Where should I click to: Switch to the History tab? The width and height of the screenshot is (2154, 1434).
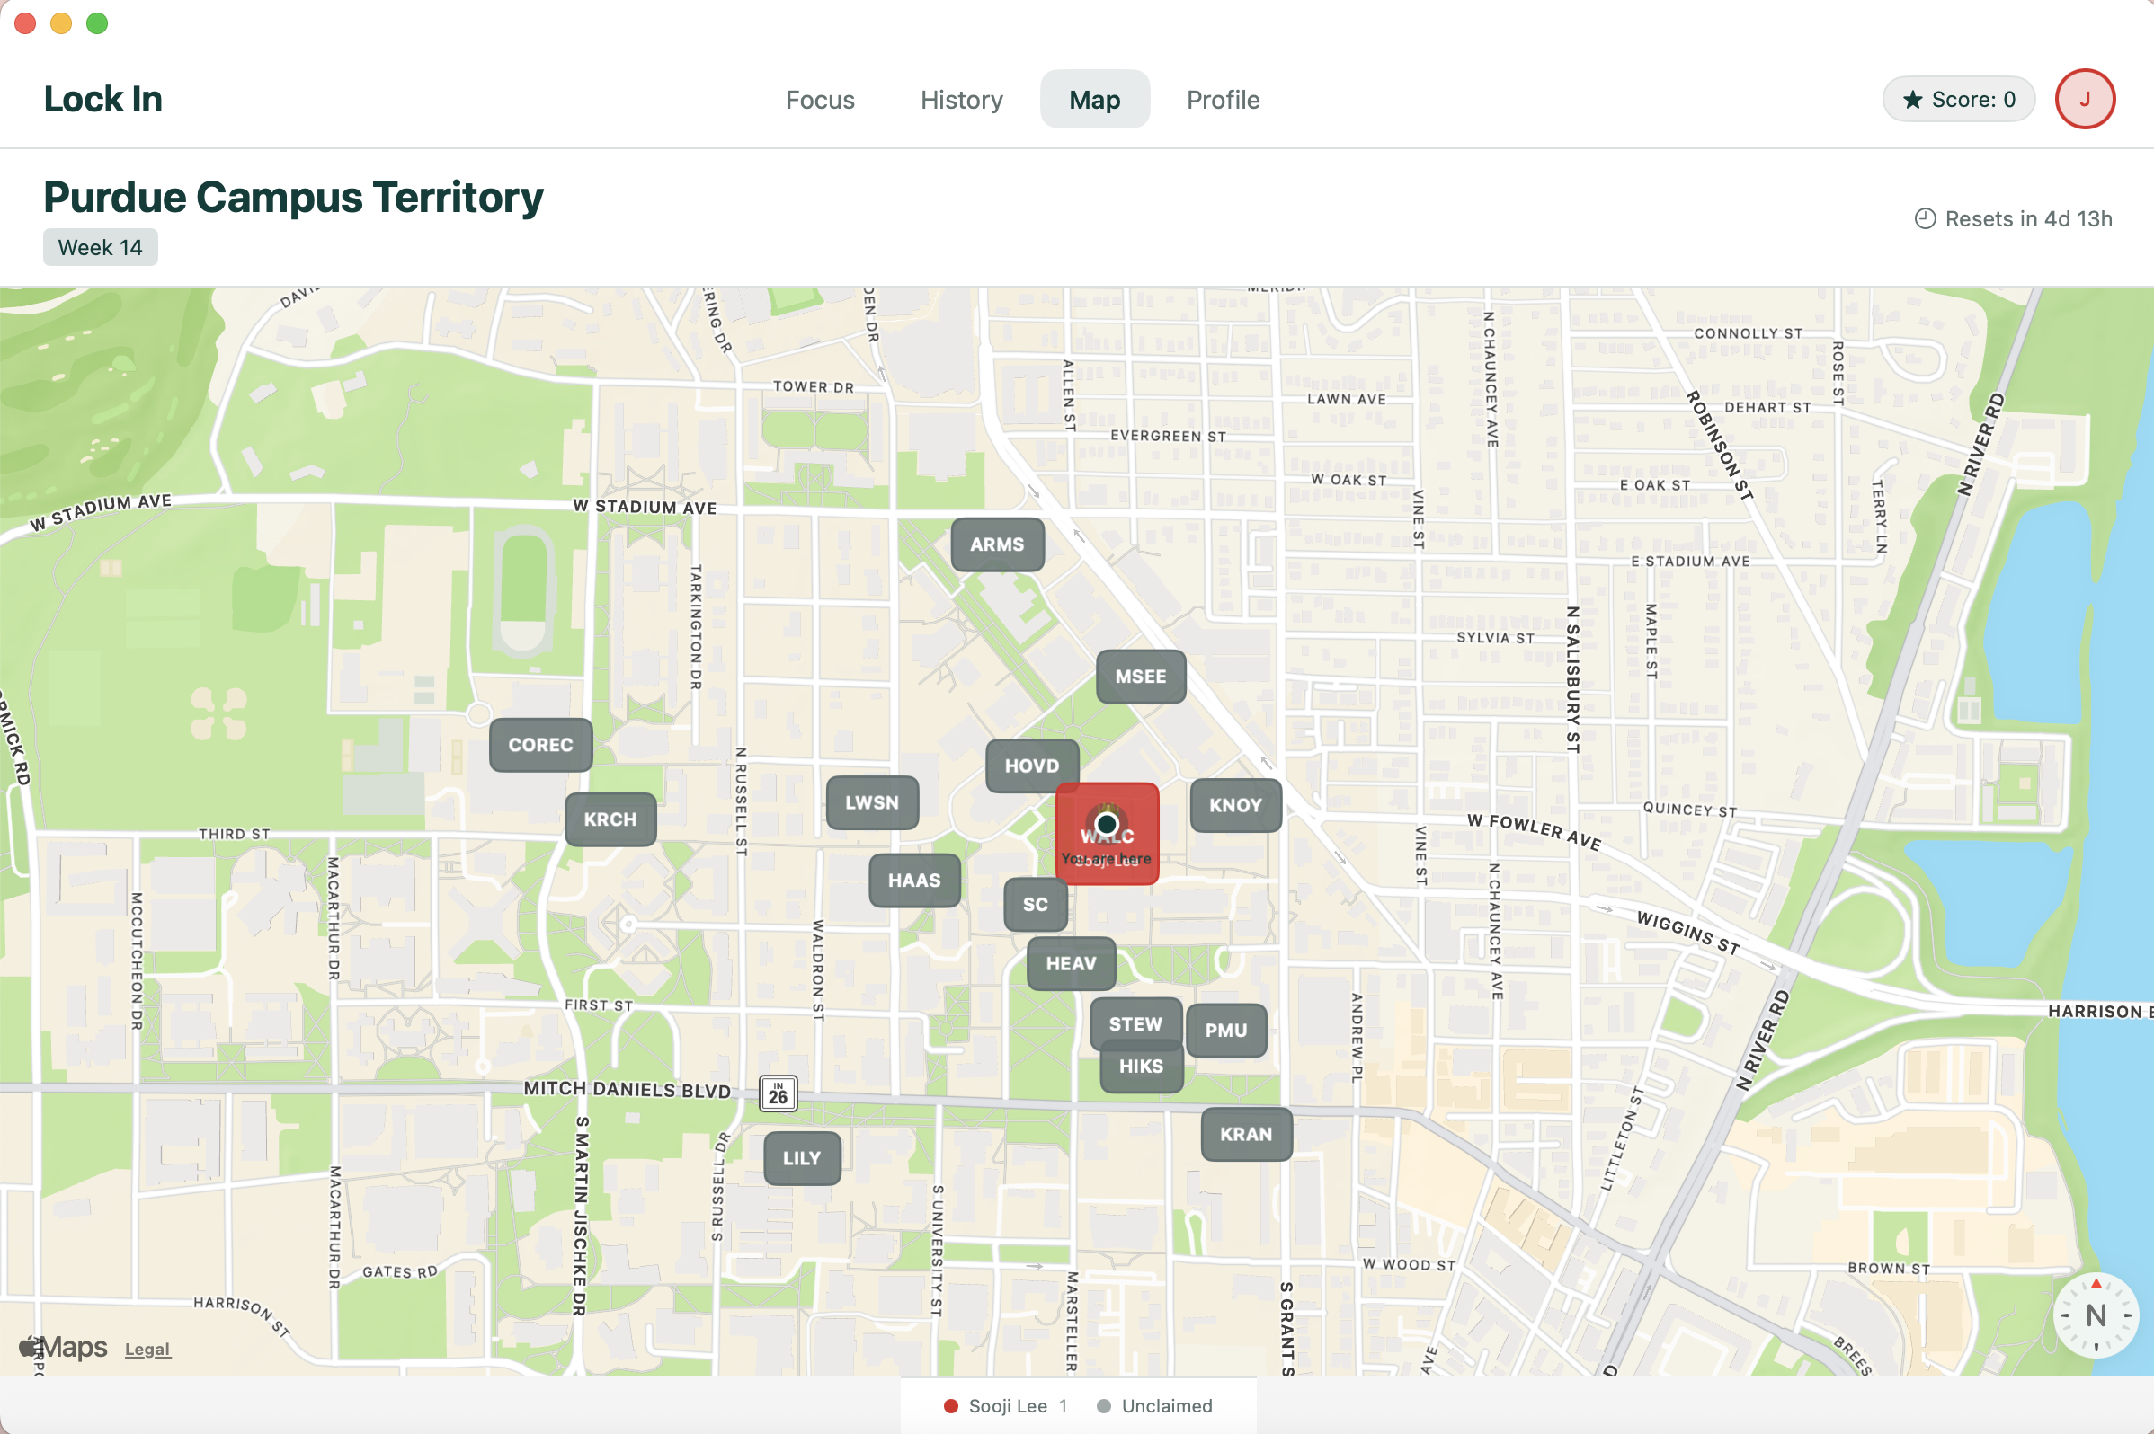pos(961,100)
